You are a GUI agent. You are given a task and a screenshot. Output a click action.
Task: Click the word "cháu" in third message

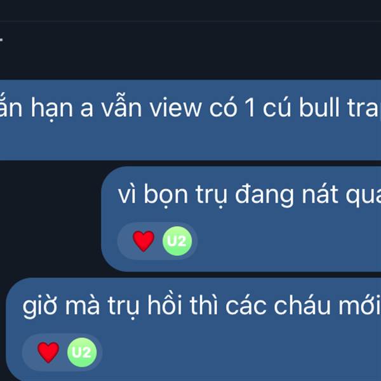pyautogui.click(x=303, y=305)
